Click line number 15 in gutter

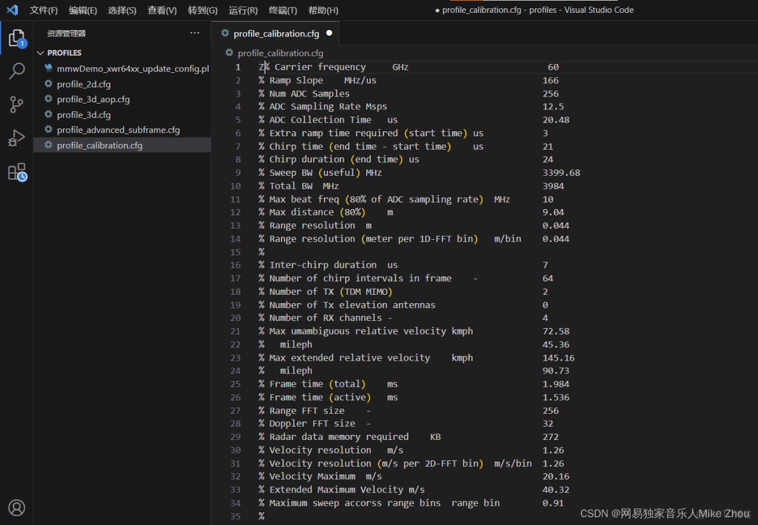coord(236,252)
